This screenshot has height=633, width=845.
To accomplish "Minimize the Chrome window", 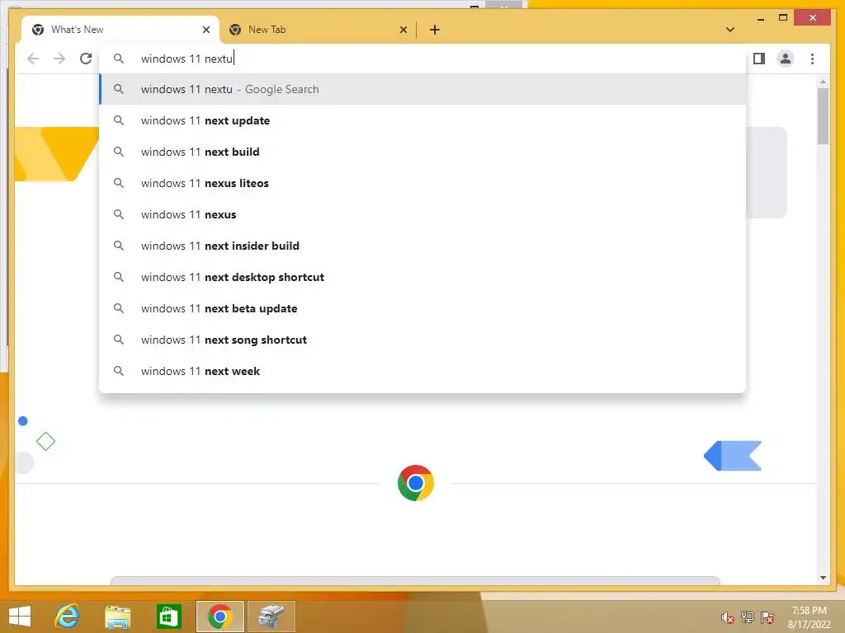I will click(760, 19).
